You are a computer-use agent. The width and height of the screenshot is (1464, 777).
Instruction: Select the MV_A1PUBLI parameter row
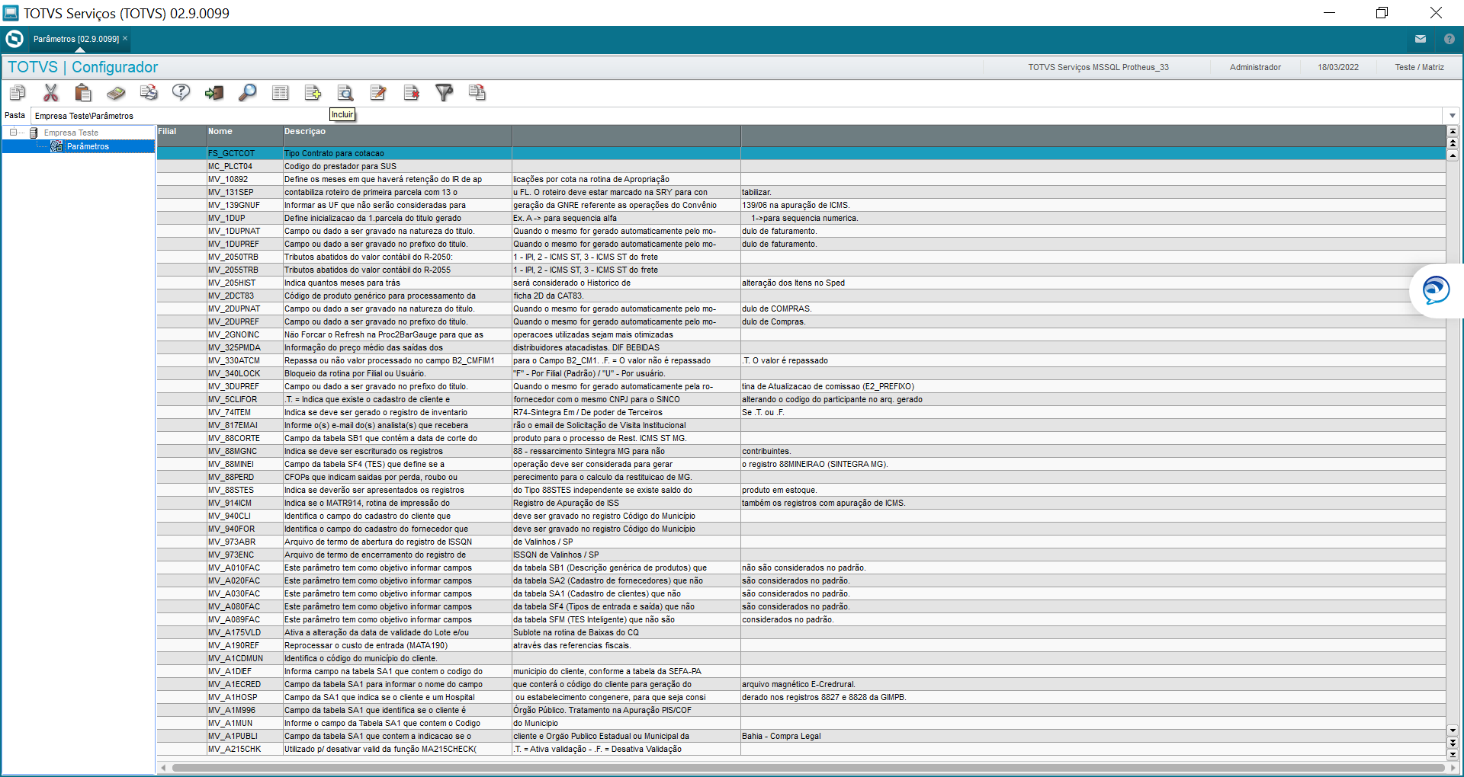[801, 736]
